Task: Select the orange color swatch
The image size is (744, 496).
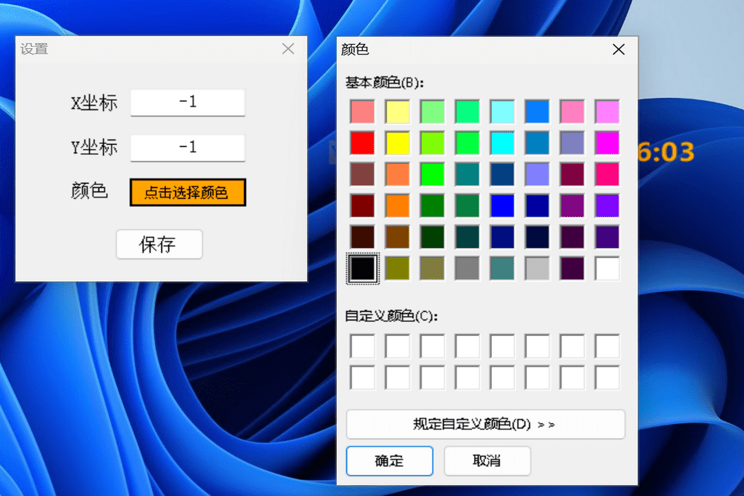Action: coord(397,205)
